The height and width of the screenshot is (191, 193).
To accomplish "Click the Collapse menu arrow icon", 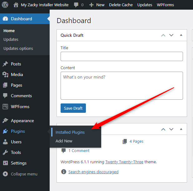I will (5, 174).
